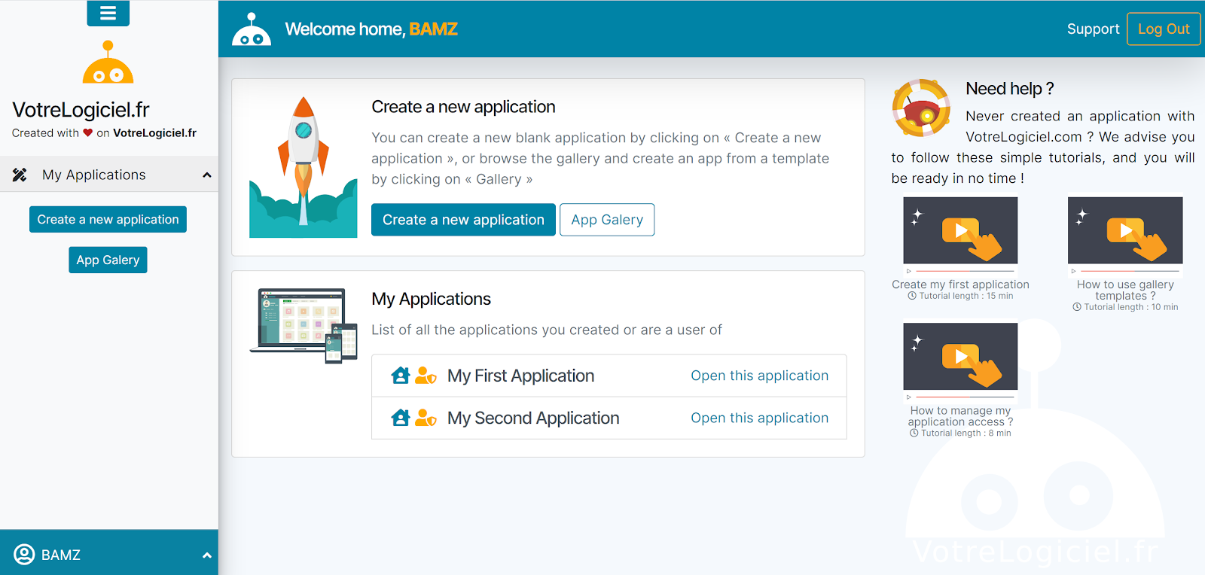Viewport: 1205px width, 575px height.
Task: Click house icon beside My First Application
Action: (x=401, y=376)
